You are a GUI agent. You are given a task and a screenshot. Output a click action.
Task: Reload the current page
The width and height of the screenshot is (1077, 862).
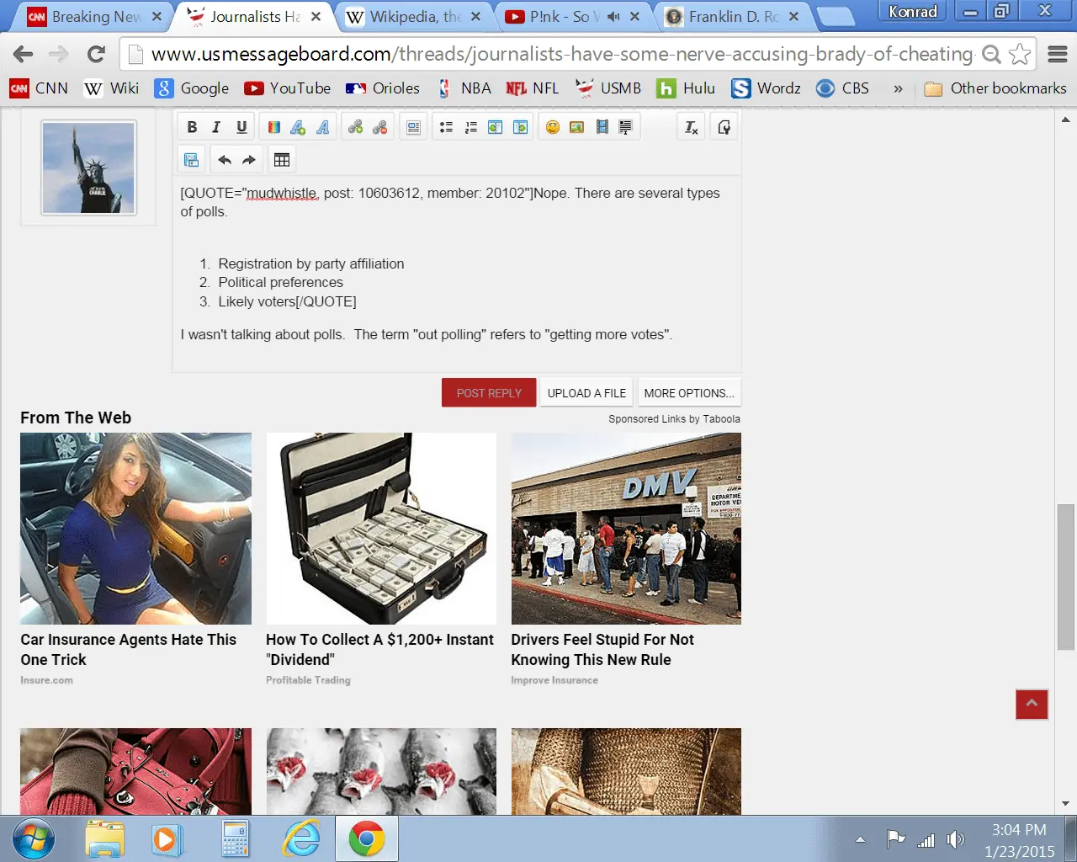click(x=96, y=55)
